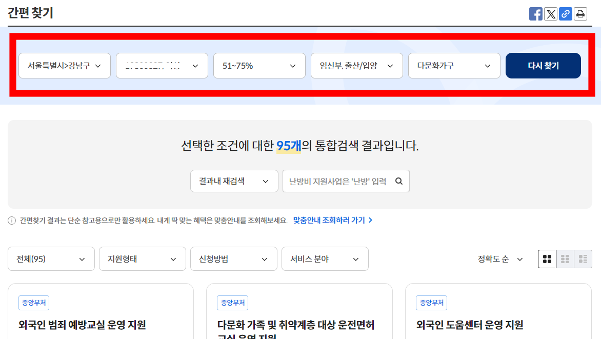Click 중앙부처 tag on 다문화 가족 card
The width and height of the screenshot is (601, 339).
click(232, 303)
